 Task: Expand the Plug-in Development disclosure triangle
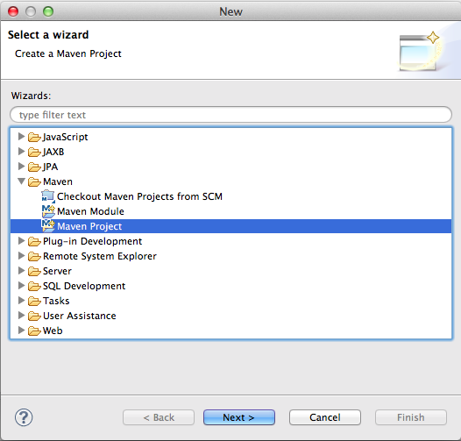tap(21, 240)
